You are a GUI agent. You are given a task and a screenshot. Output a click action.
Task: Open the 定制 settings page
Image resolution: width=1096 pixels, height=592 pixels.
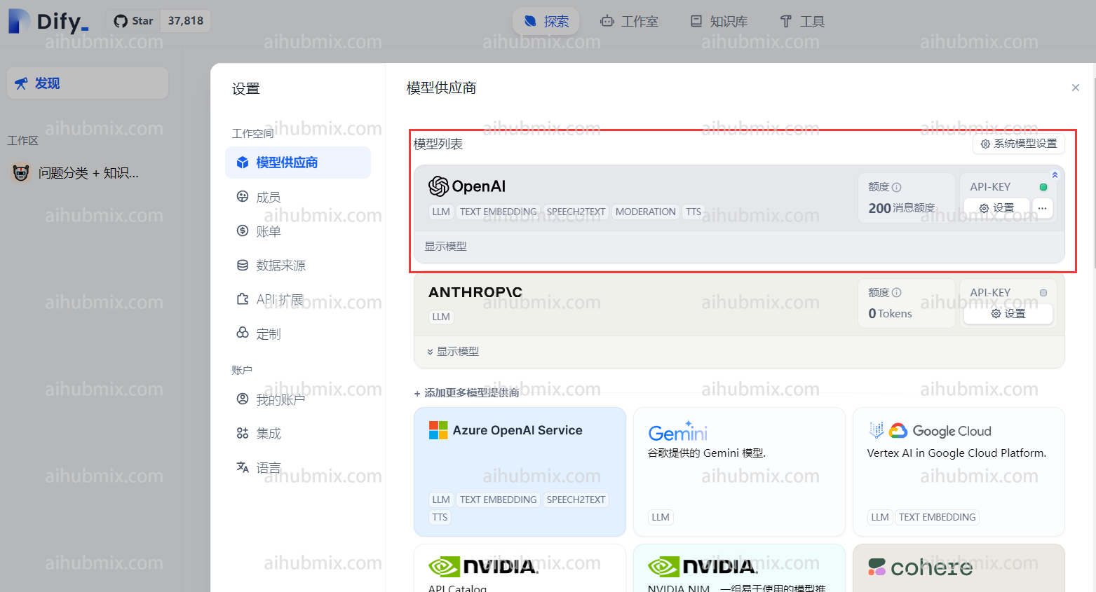pyautogui.click(x=298, y=333)
